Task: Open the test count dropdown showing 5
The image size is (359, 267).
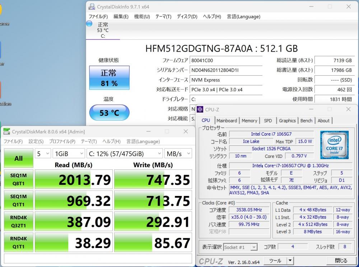Action: [x=43, y=154]
